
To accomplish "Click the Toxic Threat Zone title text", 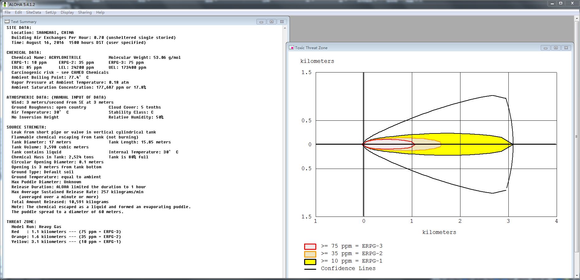I will click(311, 48).
